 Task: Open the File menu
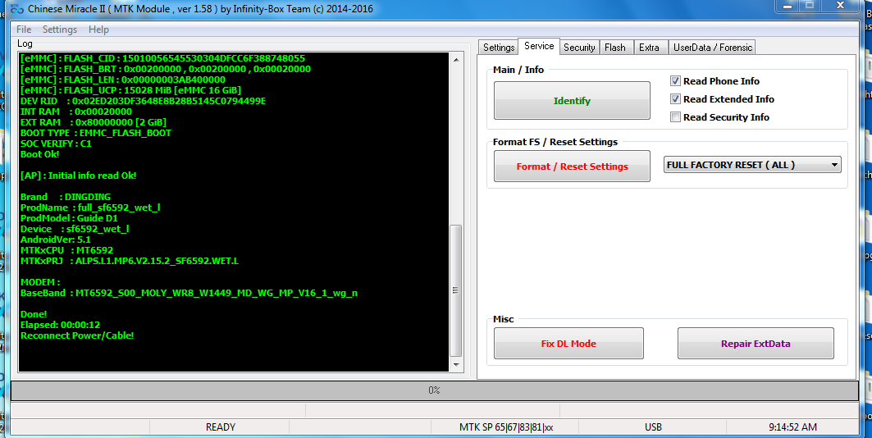23,30
